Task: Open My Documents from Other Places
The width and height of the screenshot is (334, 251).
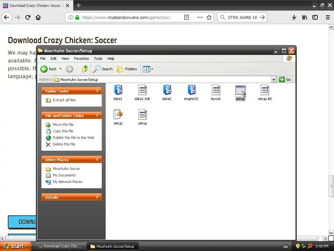Action: coord(64,175)
